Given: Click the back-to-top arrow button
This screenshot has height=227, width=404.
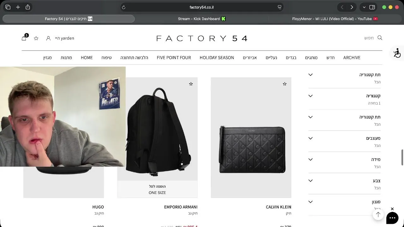Looking at the screenshot, I should tap(378, 214).
